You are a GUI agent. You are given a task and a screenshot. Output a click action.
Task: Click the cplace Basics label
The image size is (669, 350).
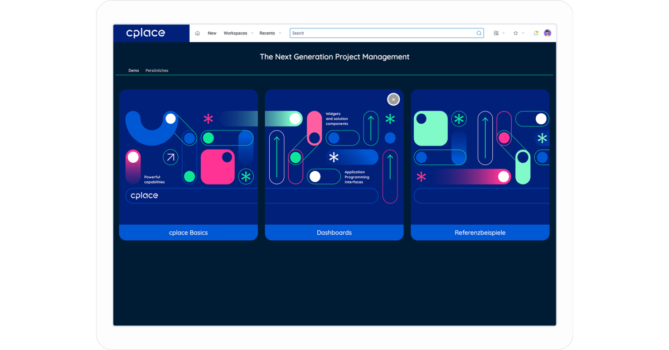[188, 232]
